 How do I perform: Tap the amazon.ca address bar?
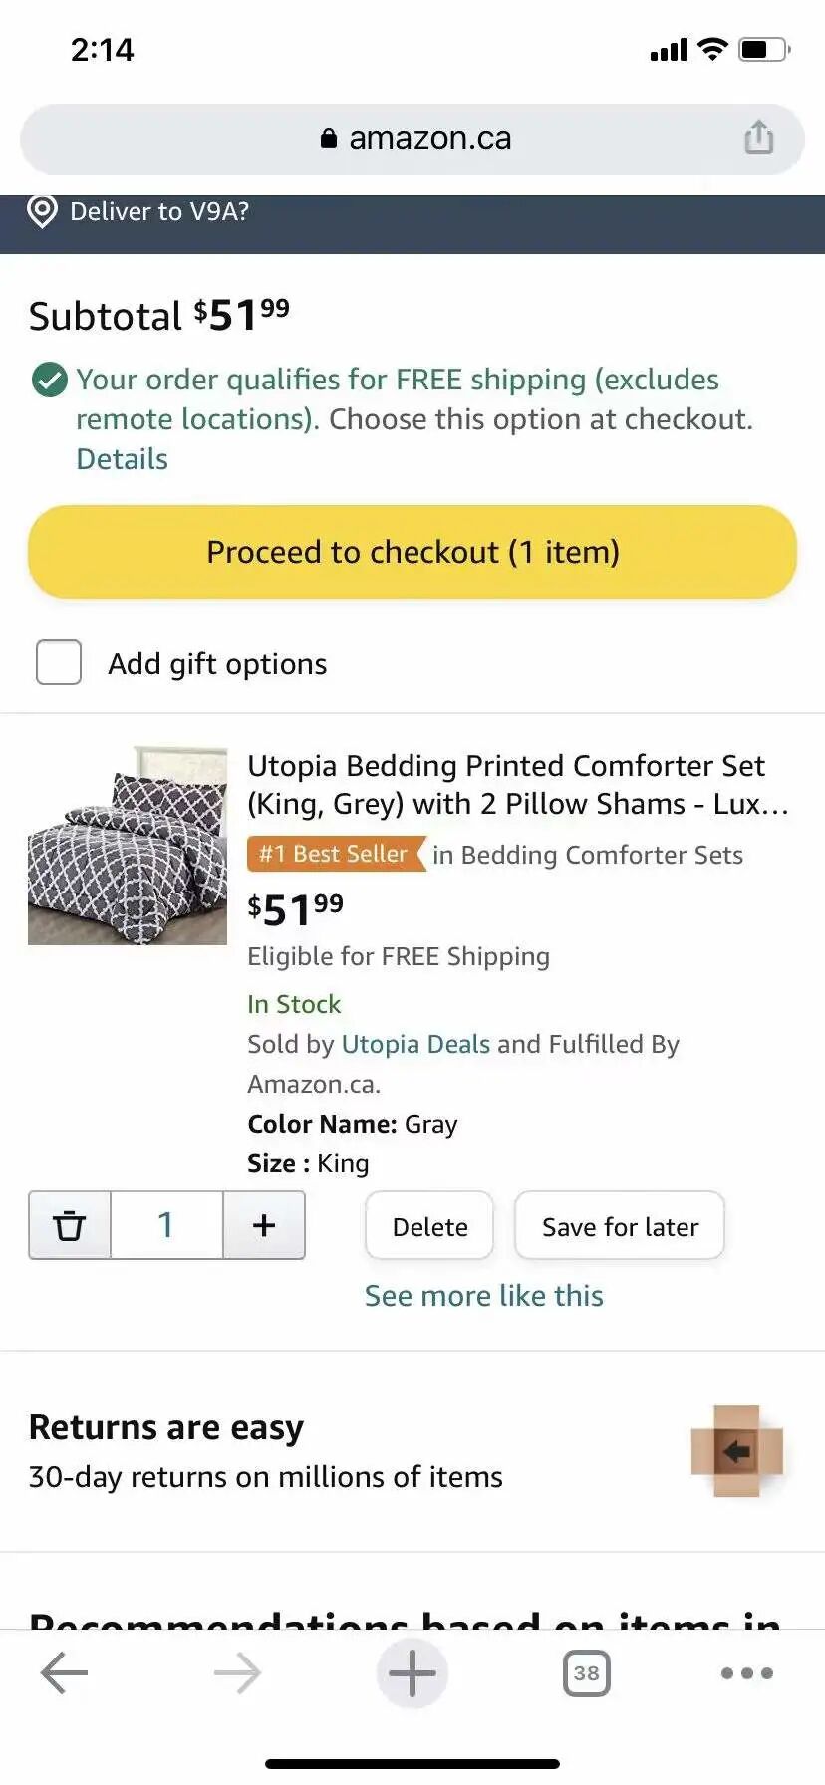coord(412,139)
